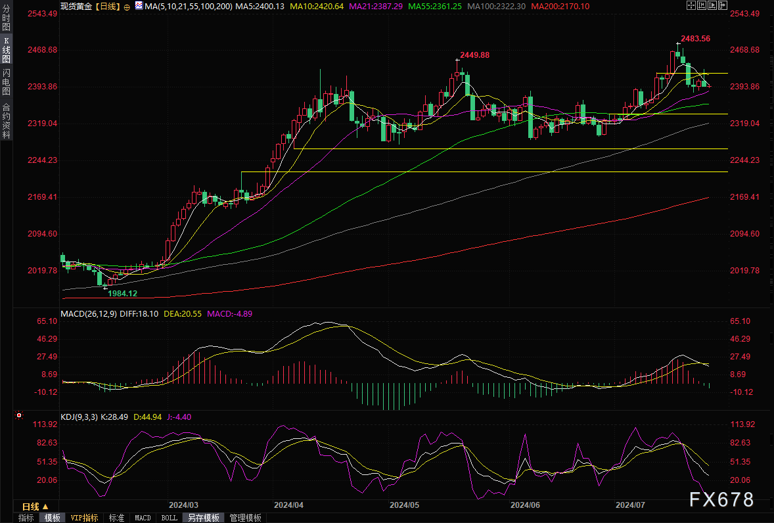Select K线图 tab in left sidebar
The image size is (774, 523).
(7, 49)
